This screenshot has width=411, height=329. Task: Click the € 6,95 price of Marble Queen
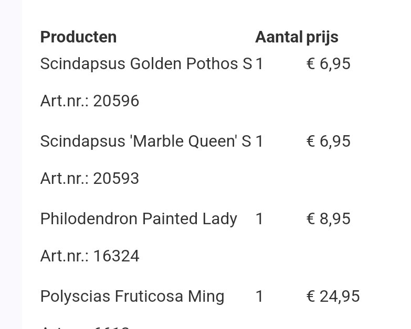pos(328,141)
